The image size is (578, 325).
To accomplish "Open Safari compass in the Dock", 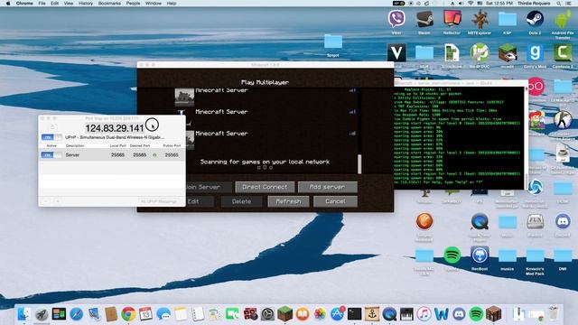I will (76, 314).
